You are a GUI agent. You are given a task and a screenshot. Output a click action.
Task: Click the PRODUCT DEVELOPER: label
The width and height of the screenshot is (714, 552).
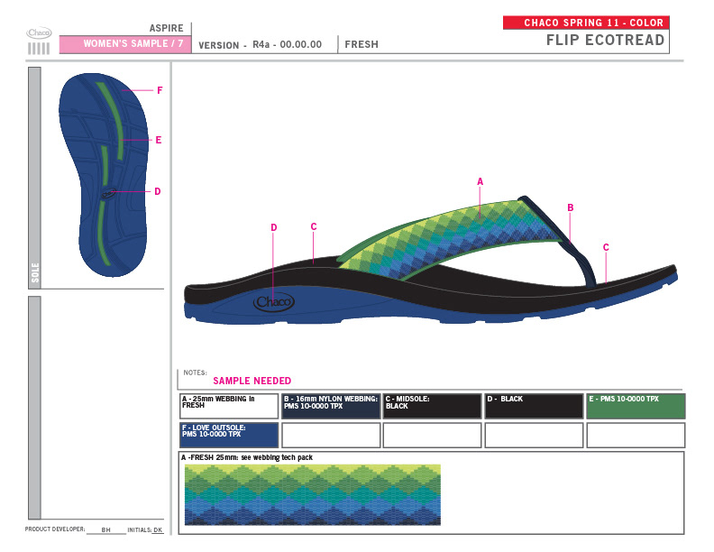coord(55,529)
